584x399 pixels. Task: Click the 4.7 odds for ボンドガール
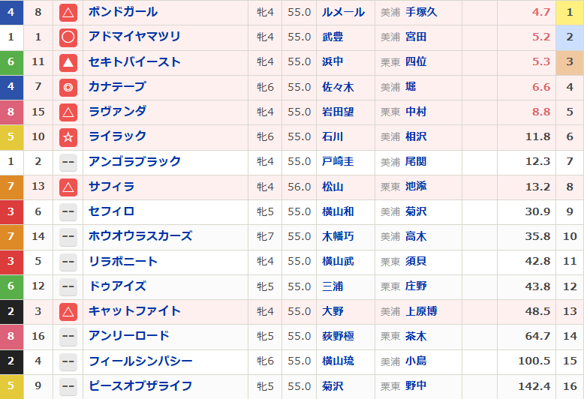click(541, 12)
